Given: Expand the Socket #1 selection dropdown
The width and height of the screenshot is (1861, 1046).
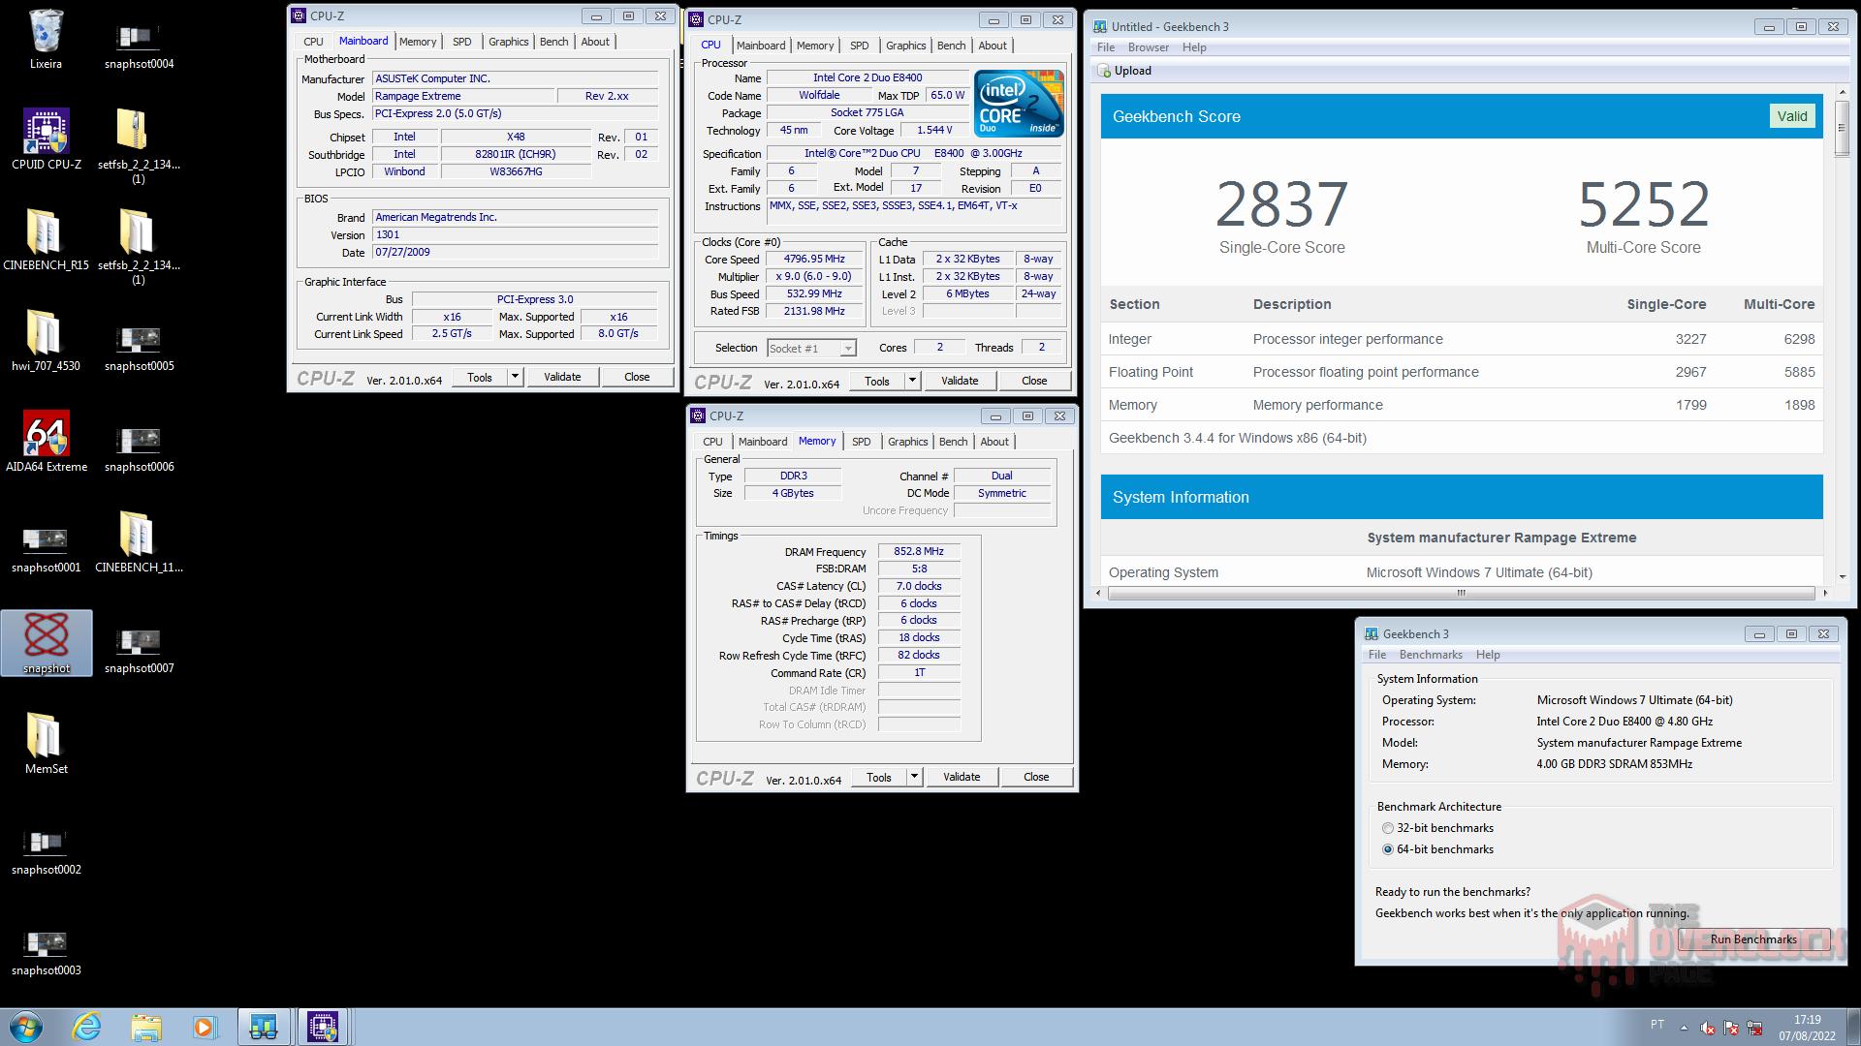Looking at the screenshot, I should coord(848,348).
